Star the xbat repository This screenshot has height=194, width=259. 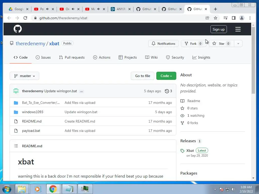[222, 43]
